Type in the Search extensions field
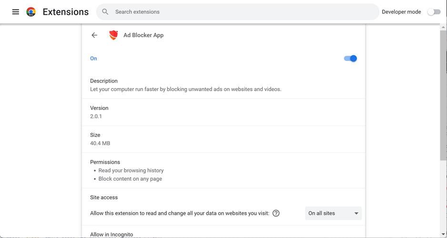This screenshot has height=238, width=447. [x=238, y=12]
